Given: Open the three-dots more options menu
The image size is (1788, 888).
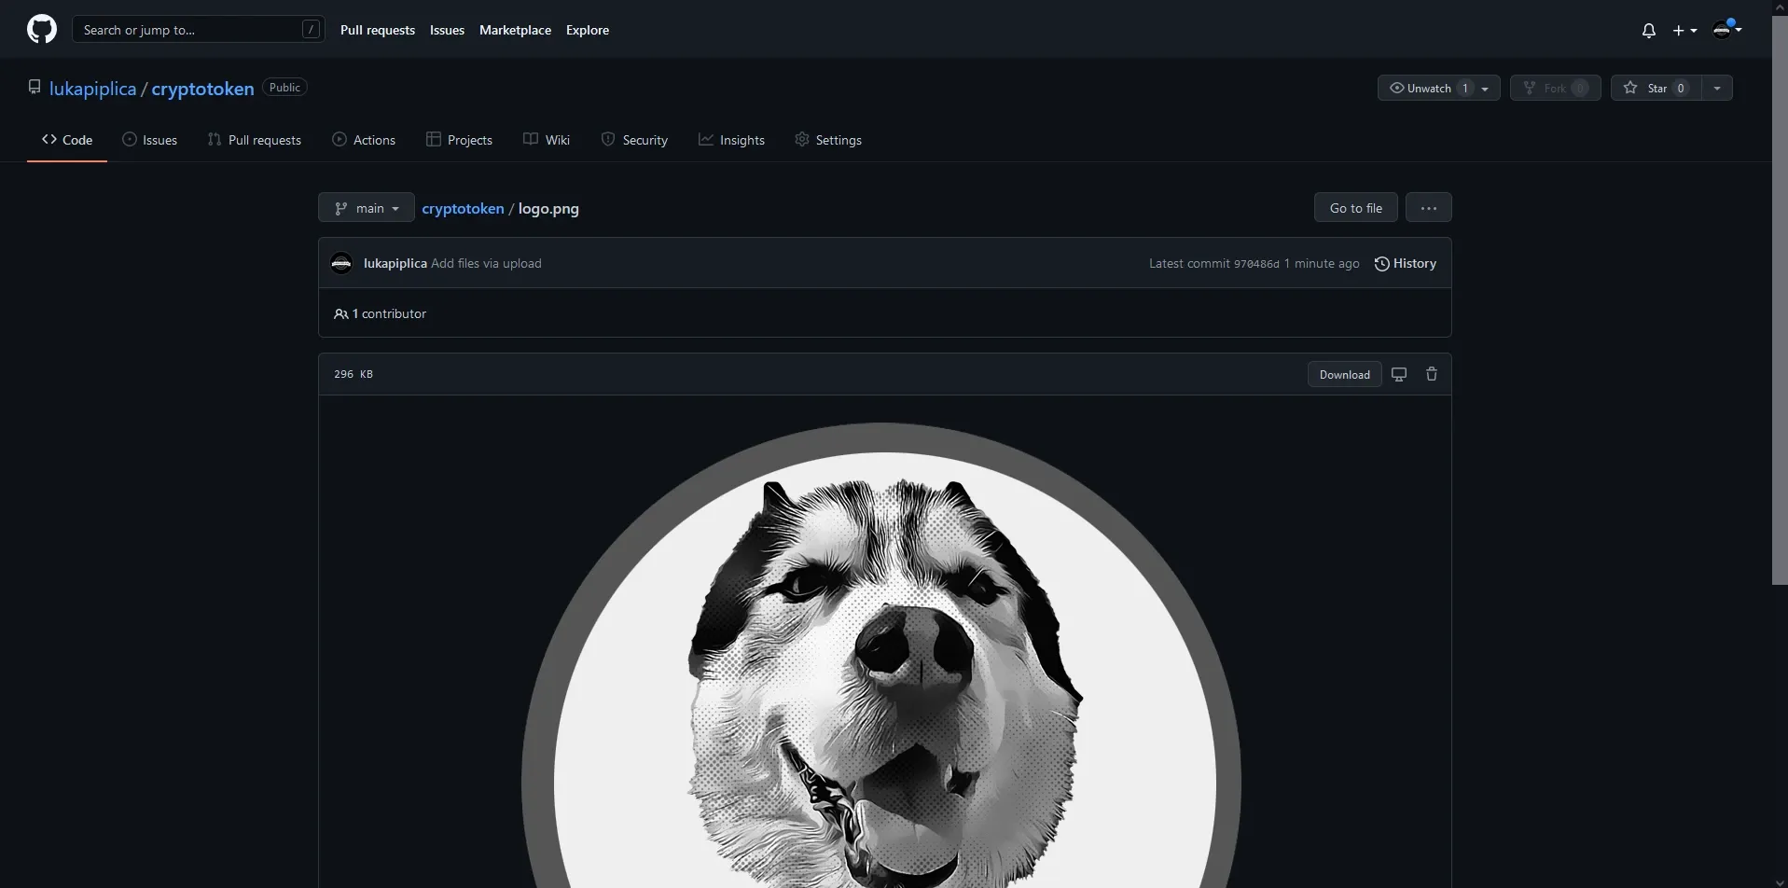Looking at the screenshot, I should point(1429,208).
